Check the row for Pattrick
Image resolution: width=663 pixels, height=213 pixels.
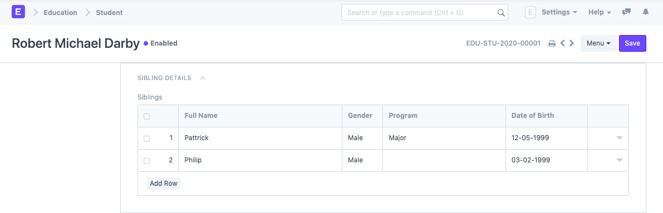tap(147, 138)
